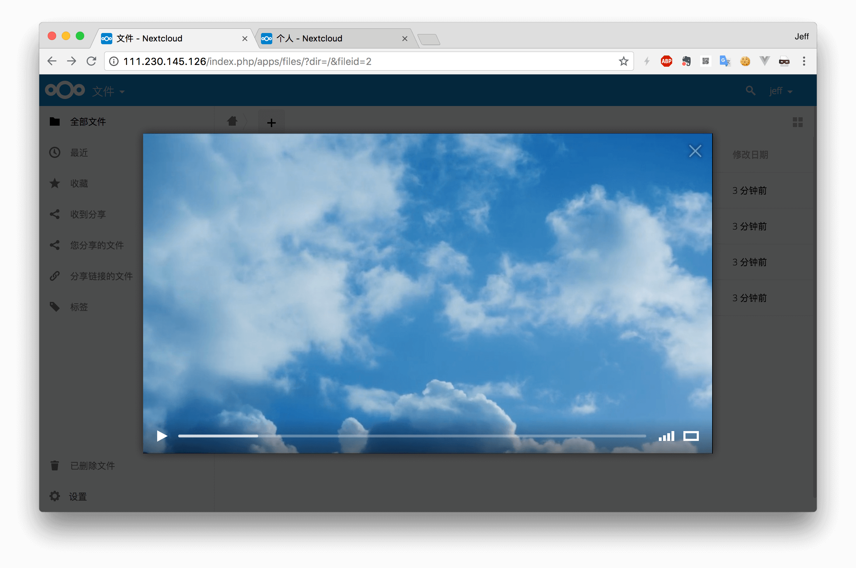The width and height of the screenshot is (856, 568).
Task: Toggle grid view icon
Action: coord(797,122)
